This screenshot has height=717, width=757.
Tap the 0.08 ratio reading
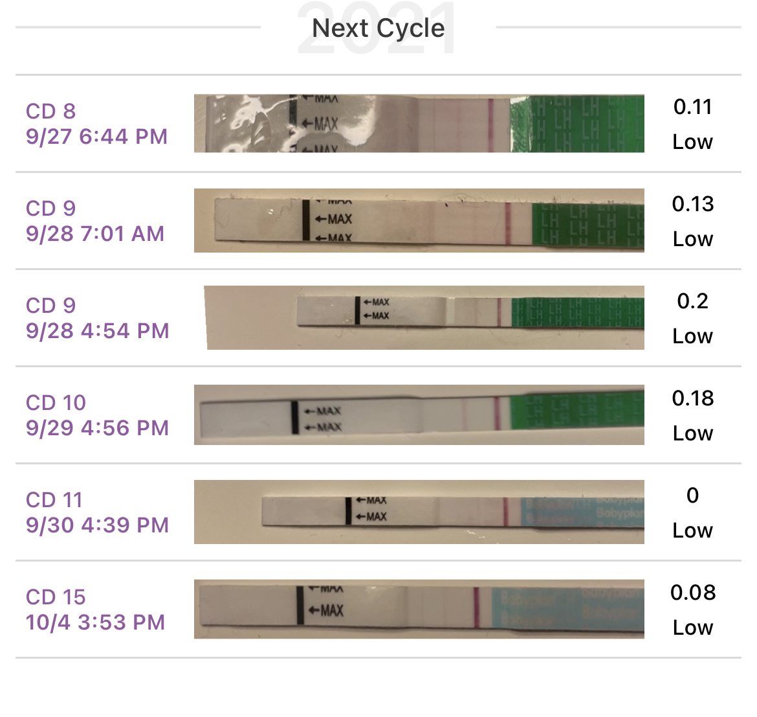click(692, 593)
